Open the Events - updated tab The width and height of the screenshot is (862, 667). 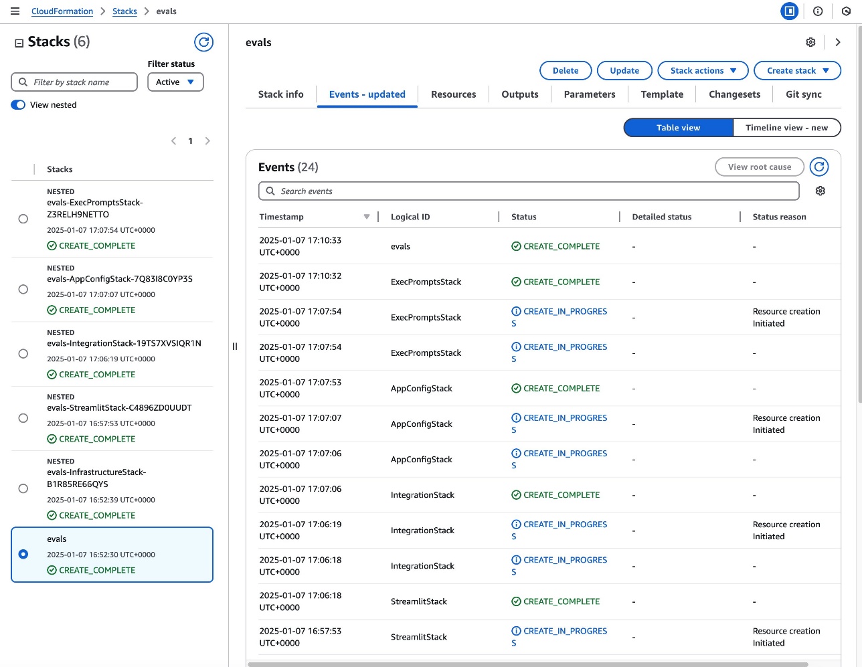point(367,94)
